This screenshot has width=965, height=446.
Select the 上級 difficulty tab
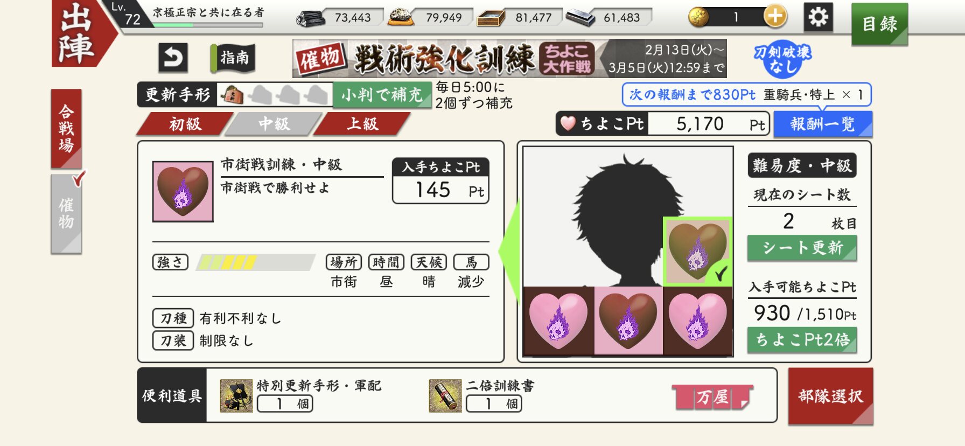(362, 124)
